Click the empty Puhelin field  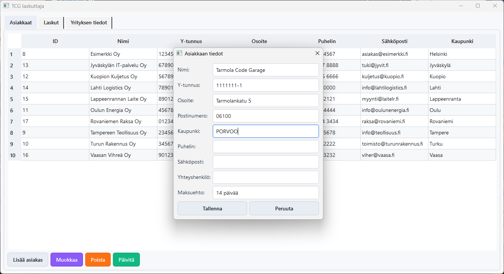tap(265, 147)
